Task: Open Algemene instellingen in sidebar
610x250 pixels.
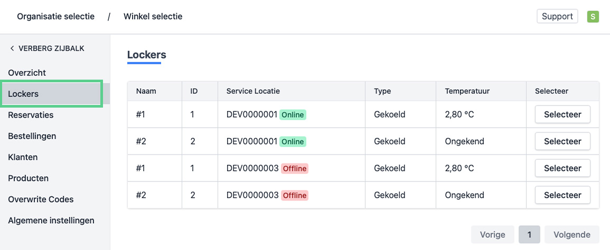Action: pos(51,220)
